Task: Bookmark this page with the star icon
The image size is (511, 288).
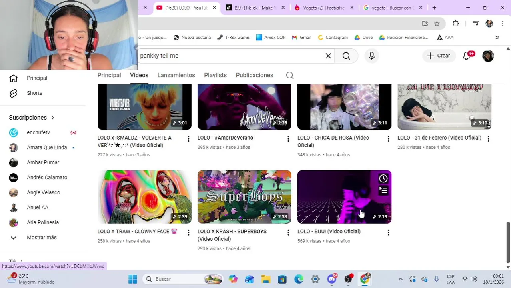Action: 437,24
